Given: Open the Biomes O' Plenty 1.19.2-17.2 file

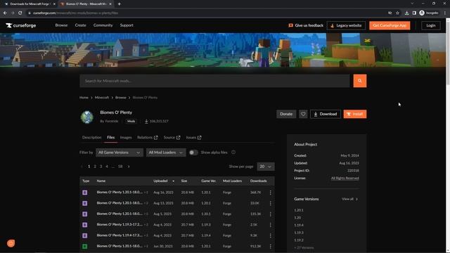Looking at the screenshot, I should pyautogui.click(x=120, y=225).
